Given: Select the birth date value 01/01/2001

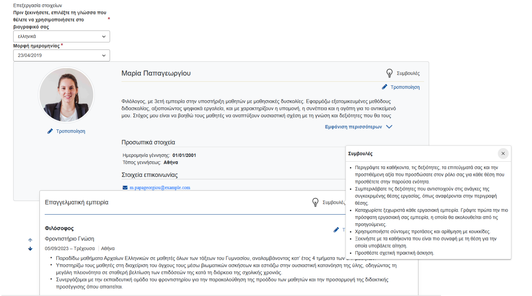Looking at the screenshot, I should pos(184,155).
